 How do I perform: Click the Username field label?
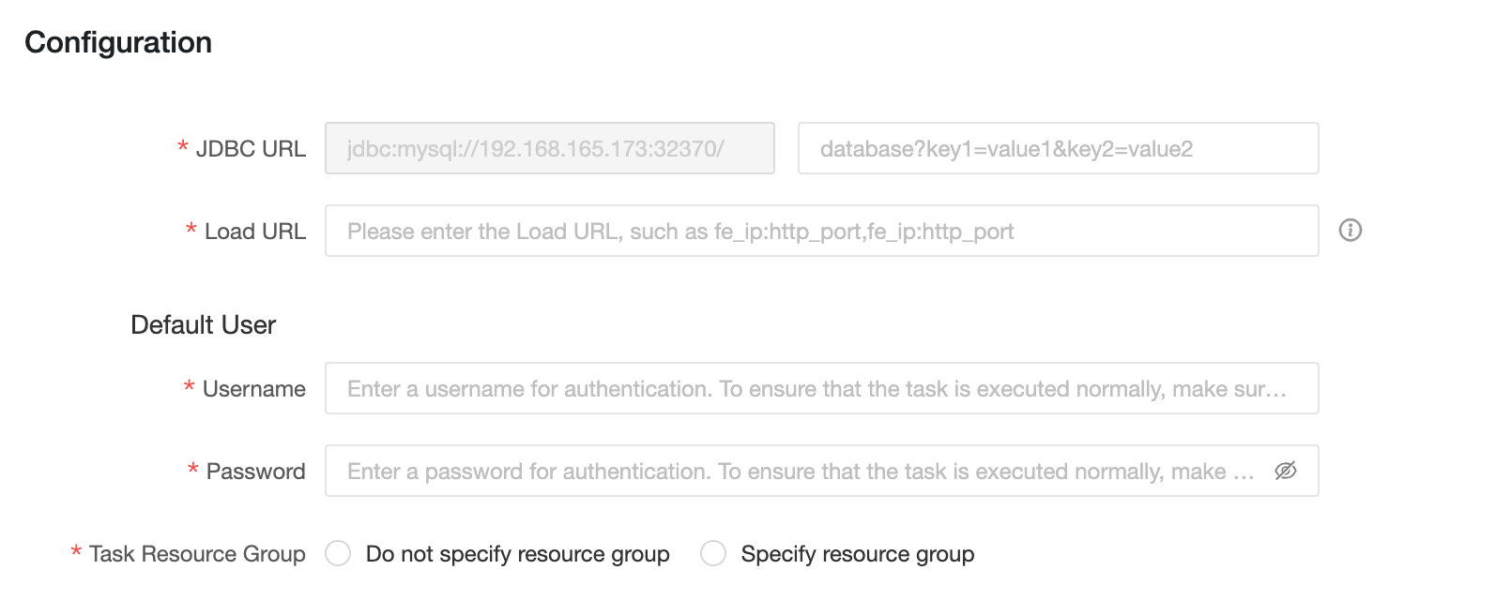pos(254,389)
